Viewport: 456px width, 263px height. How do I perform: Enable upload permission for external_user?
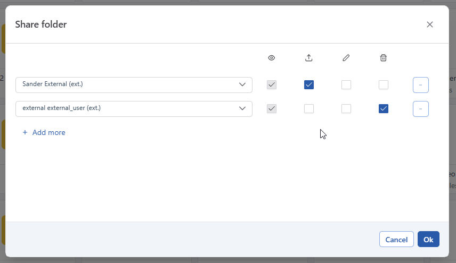(309, 108)
